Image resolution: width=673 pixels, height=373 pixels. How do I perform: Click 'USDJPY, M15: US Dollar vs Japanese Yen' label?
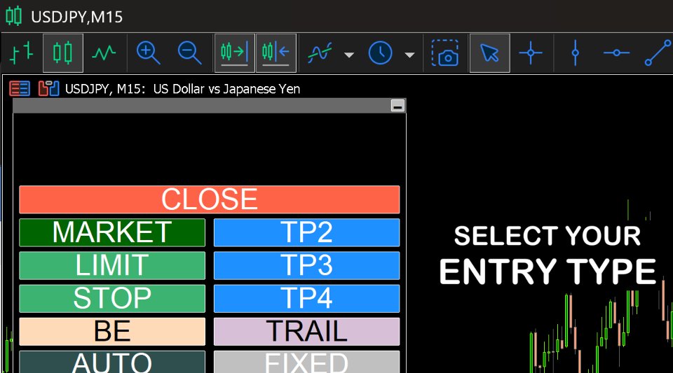coord(182,89)
